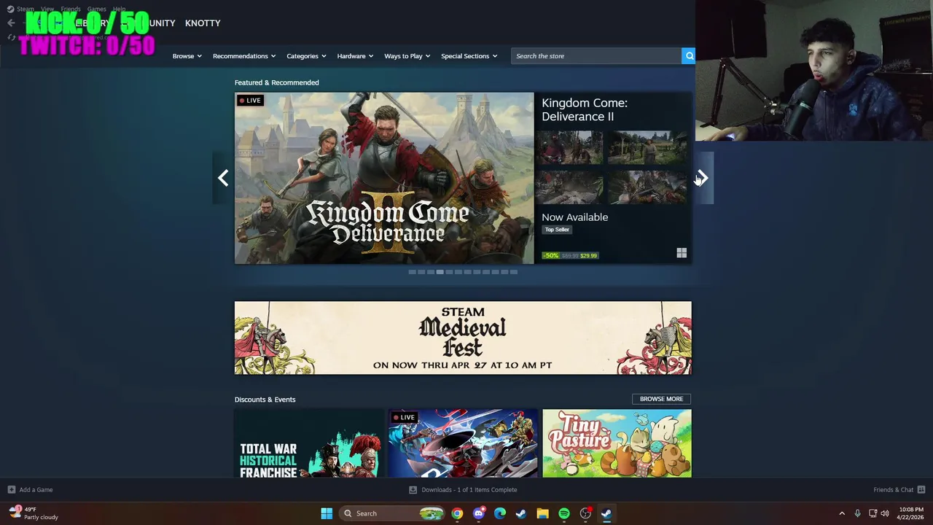This screenshot has width=933, height=525.
Task: Open the Kingdom Come Deliverance II main artwork
Action: 384,178
